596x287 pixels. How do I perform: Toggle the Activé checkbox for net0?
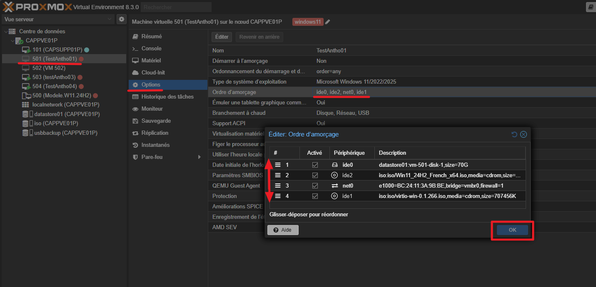315,186
